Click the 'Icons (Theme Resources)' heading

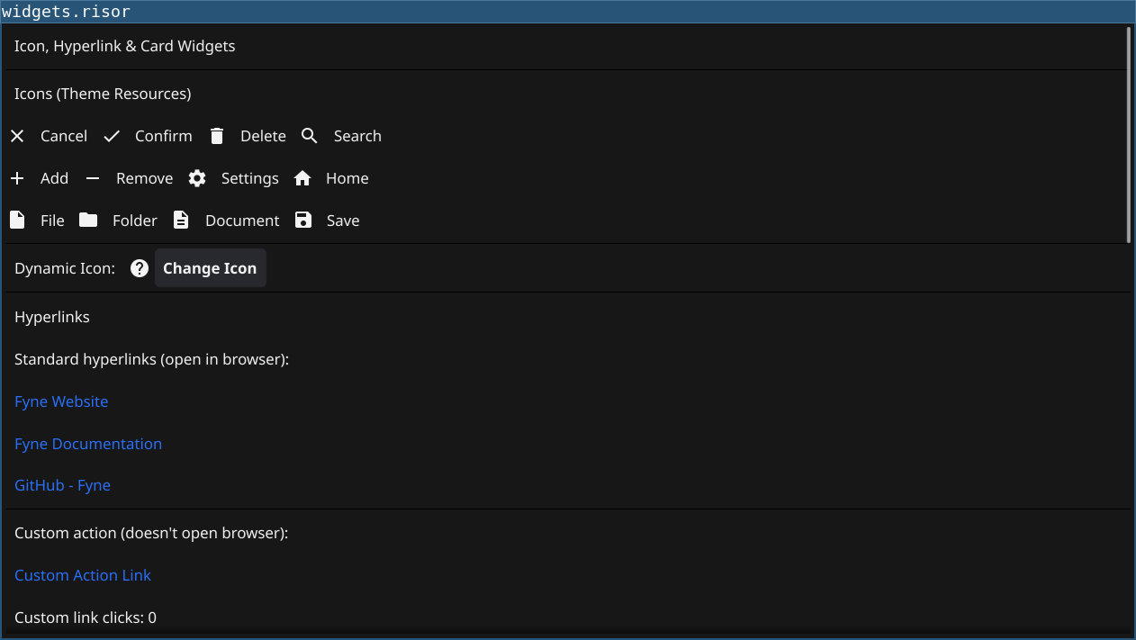[103, 94]
